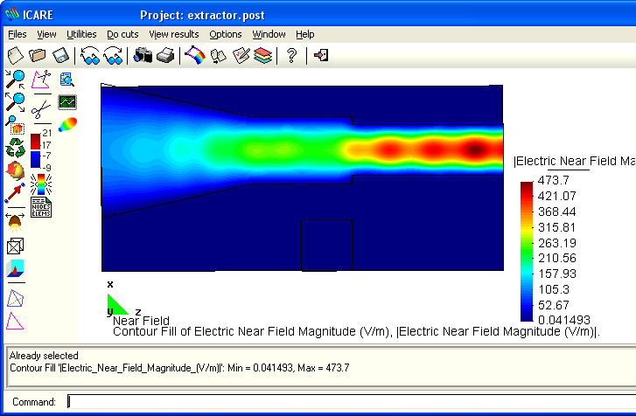This screenshot has width=636, height=416.
Task: Open the green graph monitor icon
Action: click(67, 101)
